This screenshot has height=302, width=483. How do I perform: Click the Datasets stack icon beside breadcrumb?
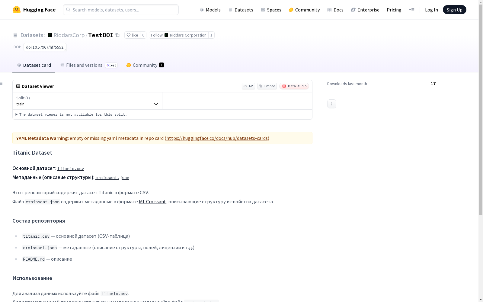(15, 35)
